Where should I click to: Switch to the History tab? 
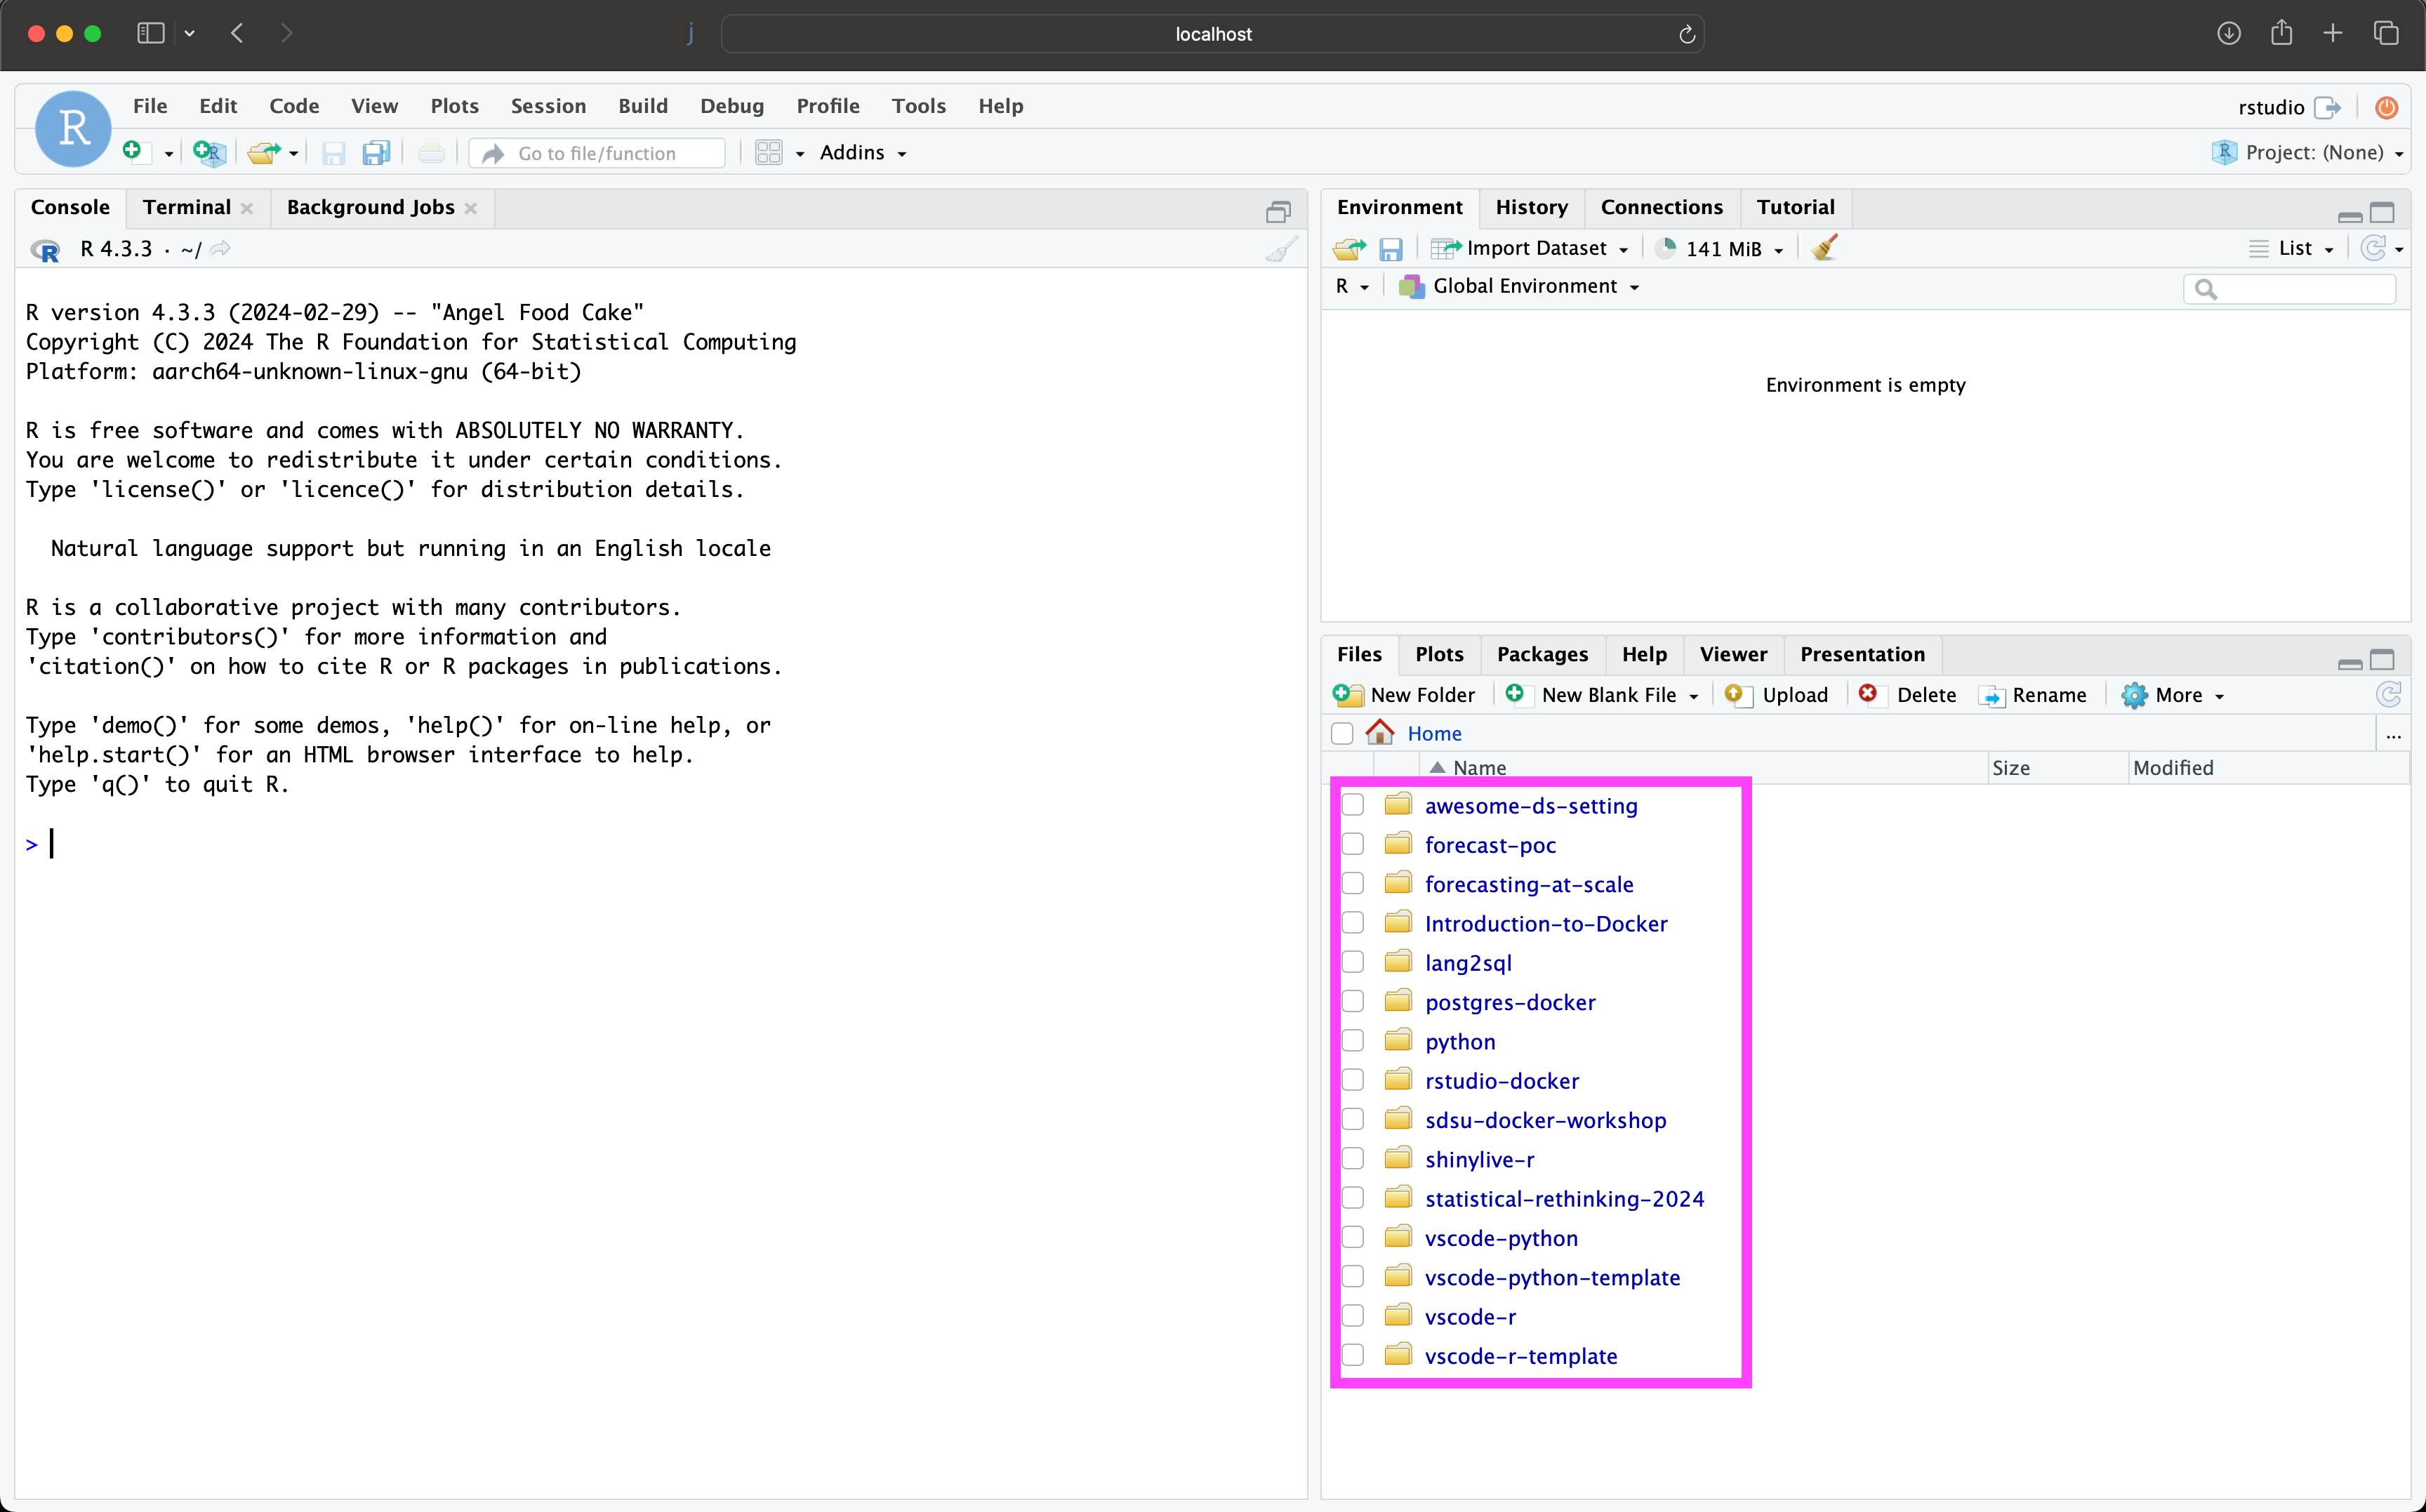[1531, 207]
